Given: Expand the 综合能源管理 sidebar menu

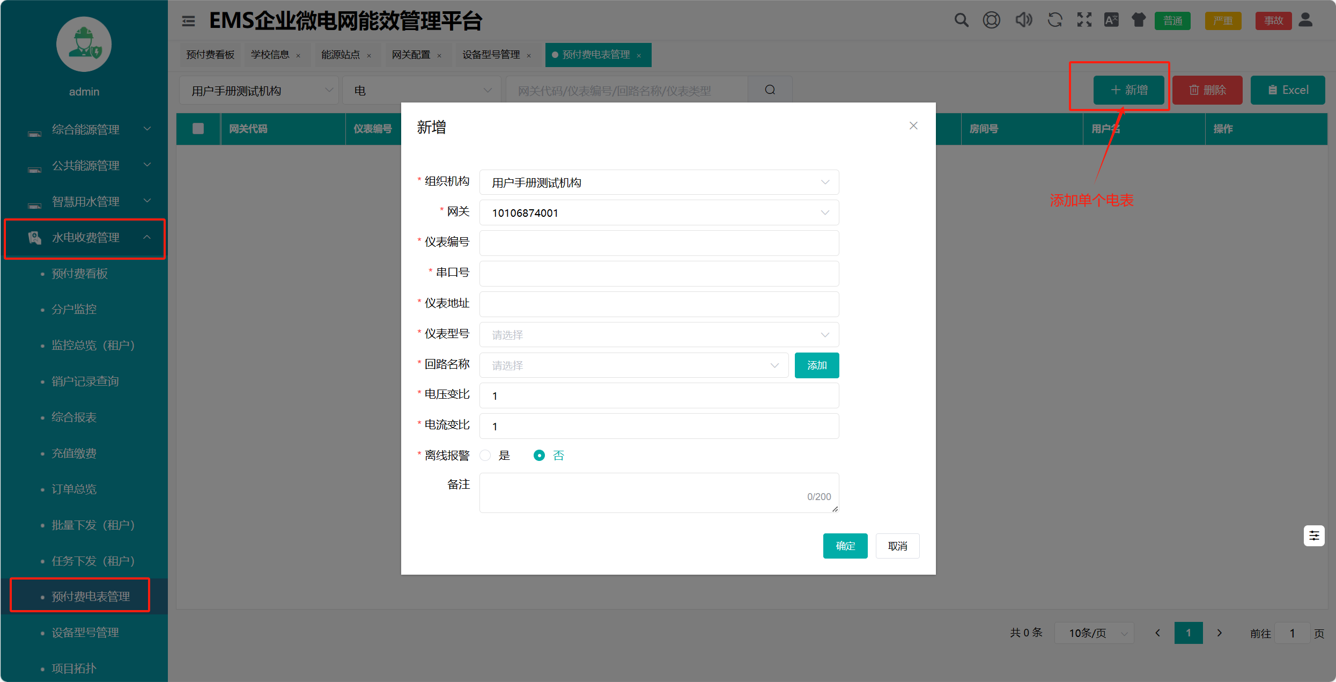Looking at the screenshot, I should (x=86, y=129).
